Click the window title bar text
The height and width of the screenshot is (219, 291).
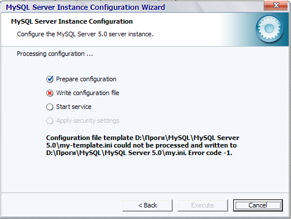pyautogui.click(x=85, y=7)
